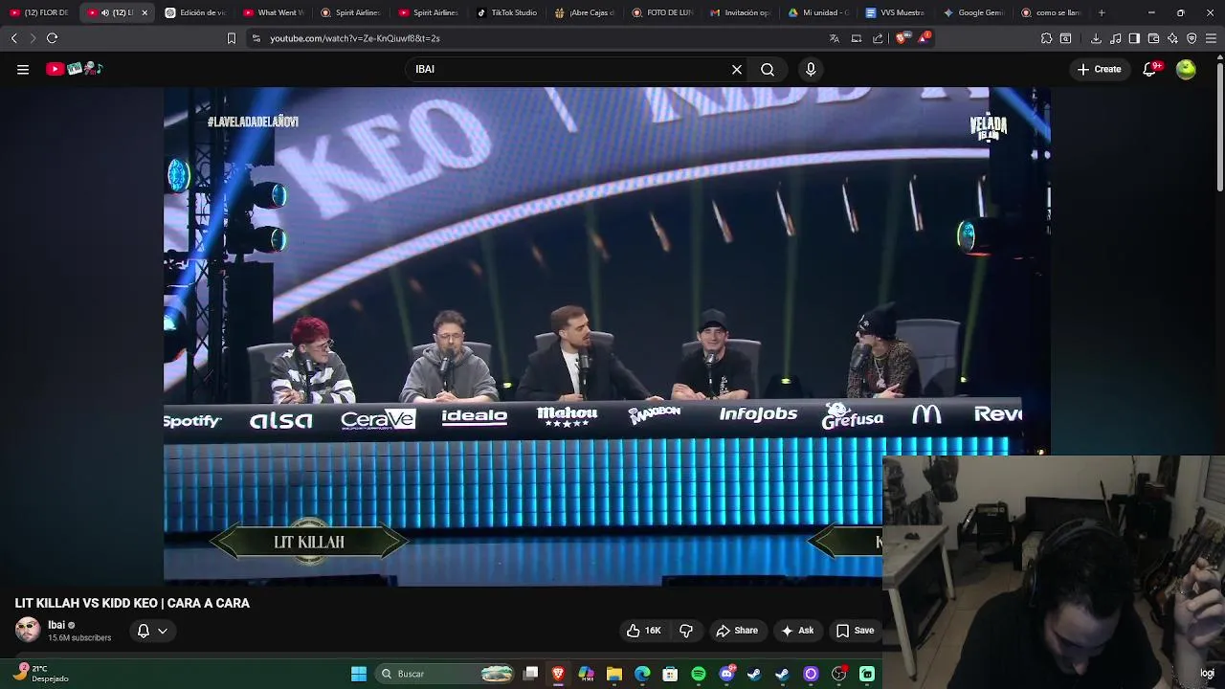Image resolution: width=1225 pixels, height=689 pixels.
Task: Click the taskbar Buscar search box
Action: 446,674
